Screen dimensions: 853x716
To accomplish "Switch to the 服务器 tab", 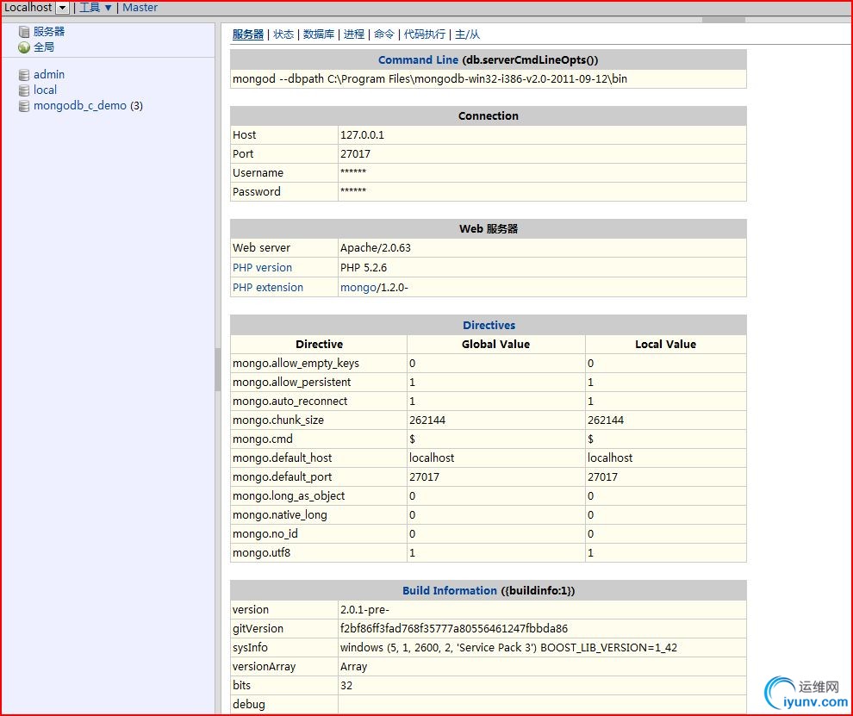I will coord(248,34).
